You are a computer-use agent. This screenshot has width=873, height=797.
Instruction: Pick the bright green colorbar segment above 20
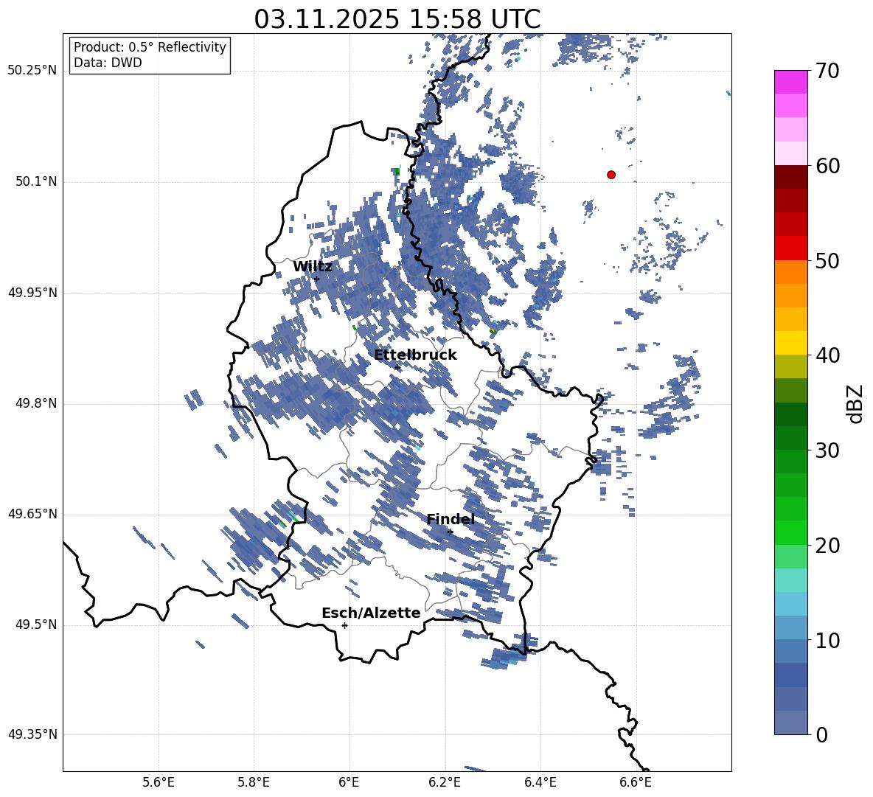click(791, 532)
